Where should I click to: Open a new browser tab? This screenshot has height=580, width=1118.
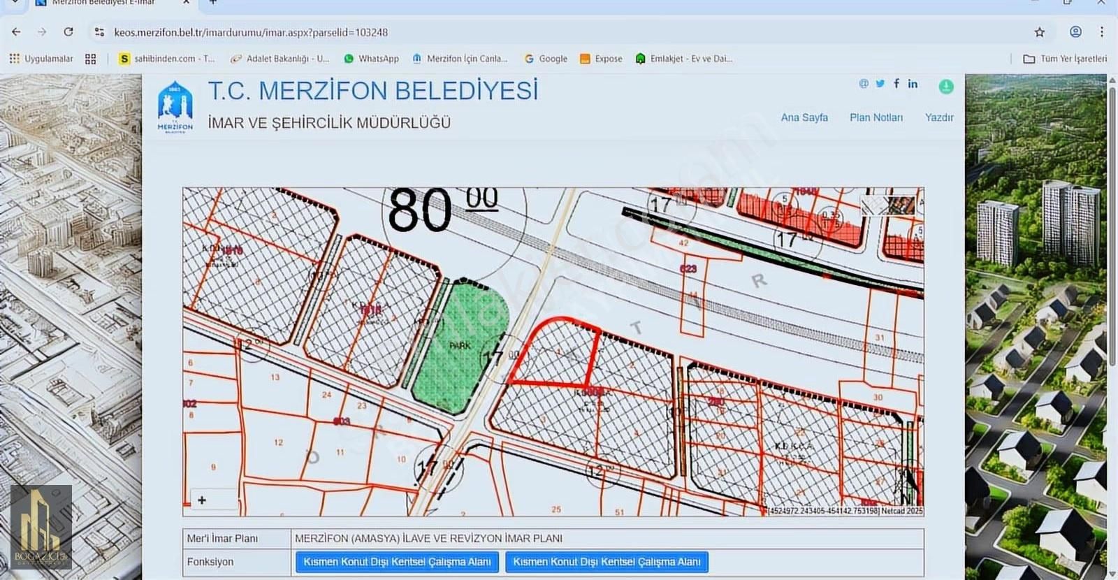coord(213,3)
